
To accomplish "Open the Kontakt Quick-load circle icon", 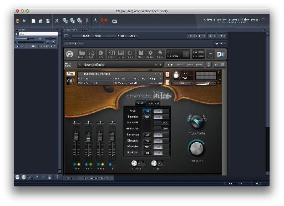I will pos(130,54).
